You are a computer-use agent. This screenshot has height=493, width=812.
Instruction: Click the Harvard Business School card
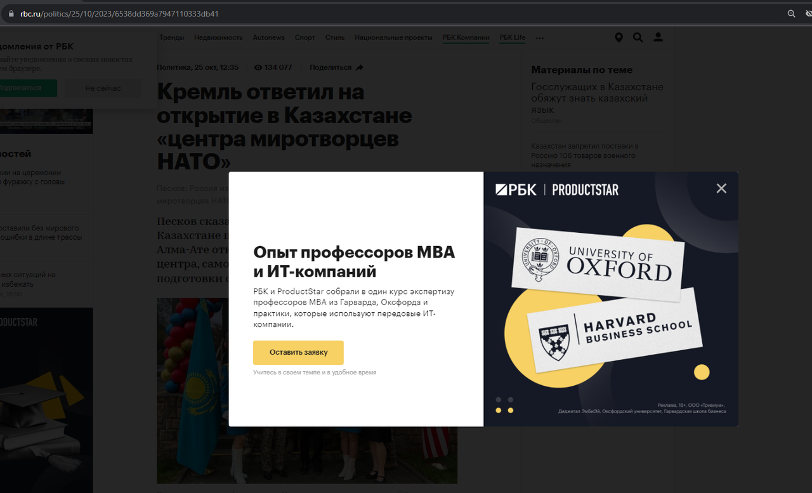[614, 330]
